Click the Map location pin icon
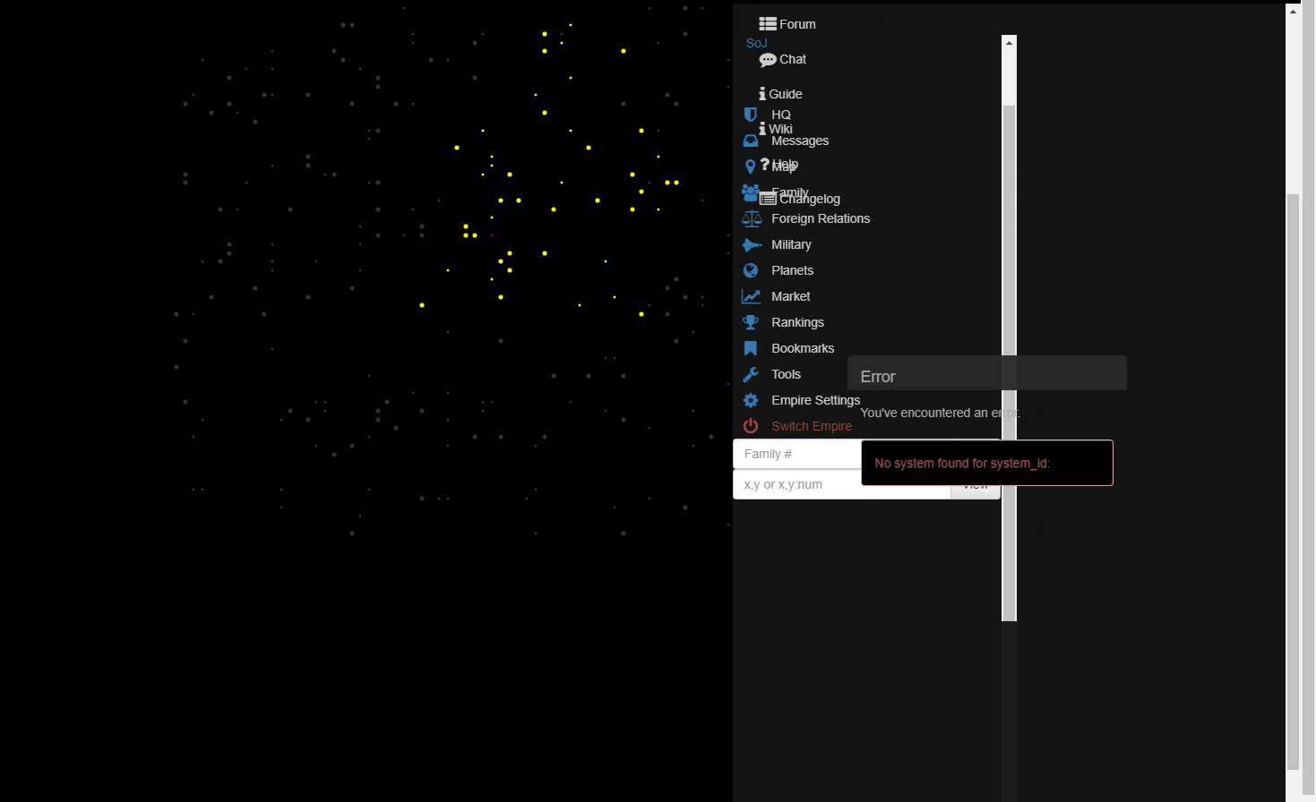The width and height of the screenshot is (1316, 802). [751, 166]
